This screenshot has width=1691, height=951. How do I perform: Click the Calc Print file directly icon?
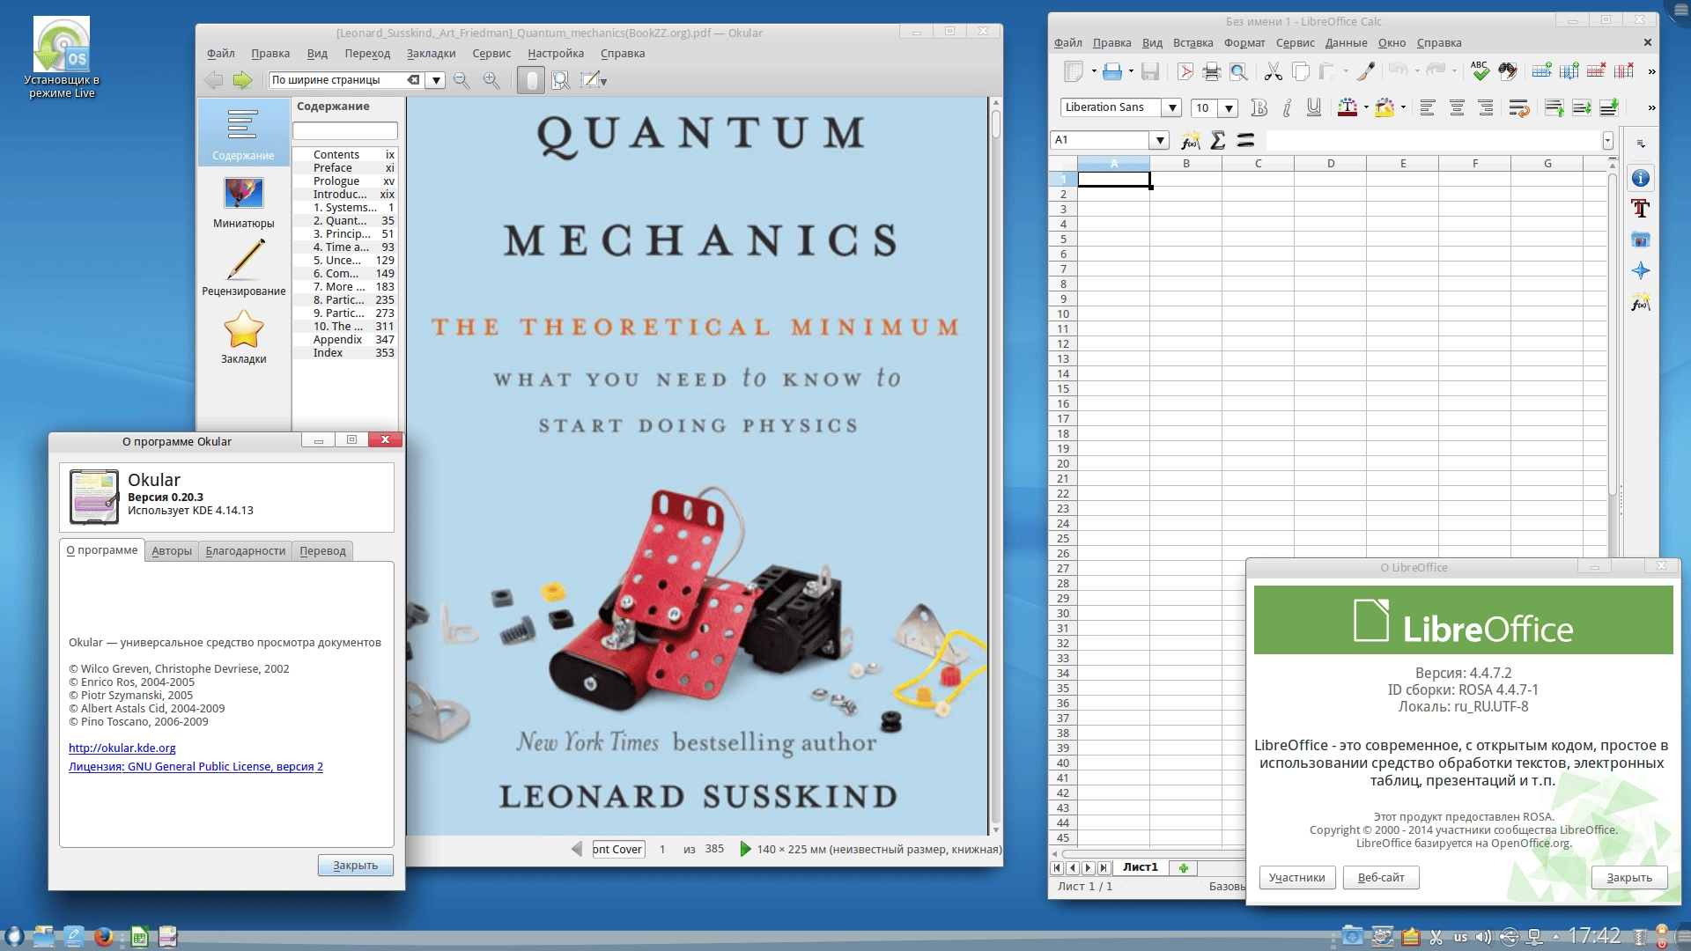[1212, 71]
